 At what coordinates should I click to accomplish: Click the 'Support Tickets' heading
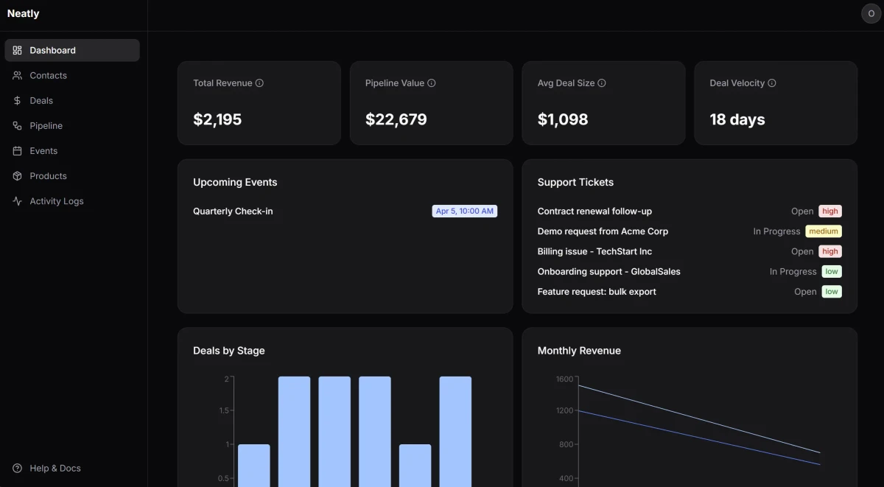[x=575, y=182]
